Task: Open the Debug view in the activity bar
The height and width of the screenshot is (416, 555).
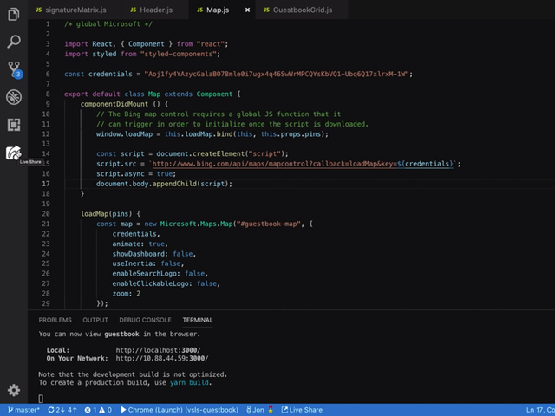Action: click(13, 97)
